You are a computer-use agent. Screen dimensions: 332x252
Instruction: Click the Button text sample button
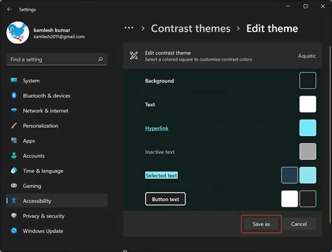pyautogui.click(x=165, y=199)
